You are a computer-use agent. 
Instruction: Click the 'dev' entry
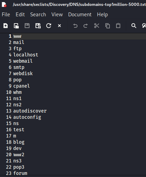(17, 148)
